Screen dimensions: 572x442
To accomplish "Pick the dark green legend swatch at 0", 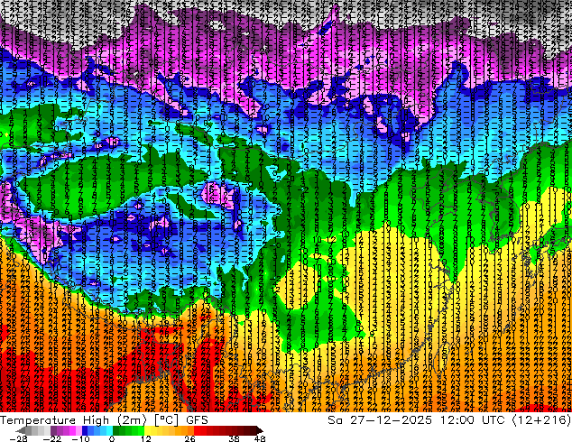I will [x=116, y=430].
